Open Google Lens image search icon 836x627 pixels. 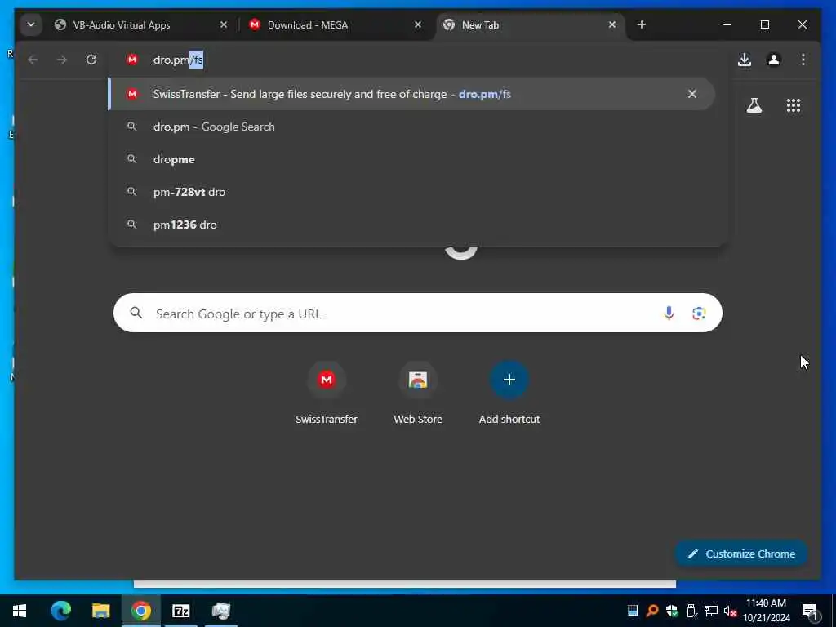(699, 313)
